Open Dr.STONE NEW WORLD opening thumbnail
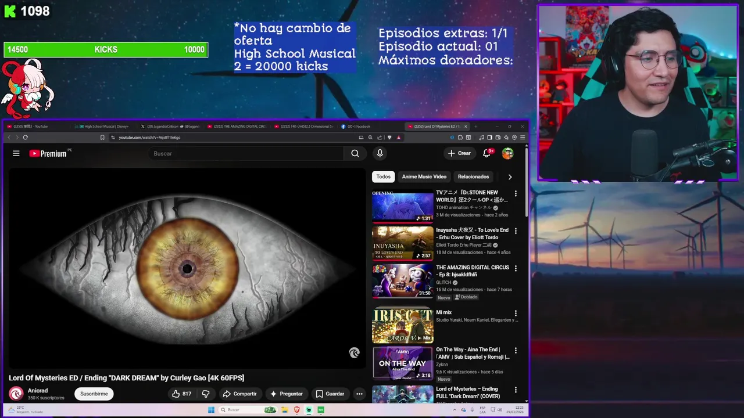 403,206
